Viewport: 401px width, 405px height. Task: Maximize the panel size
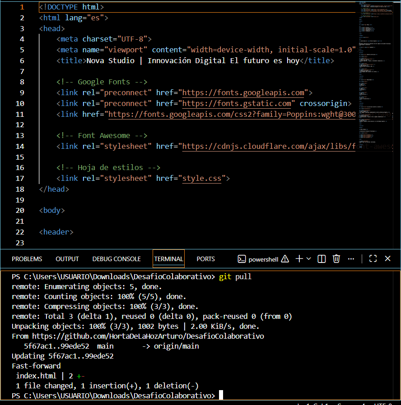[x=373, y=258]
